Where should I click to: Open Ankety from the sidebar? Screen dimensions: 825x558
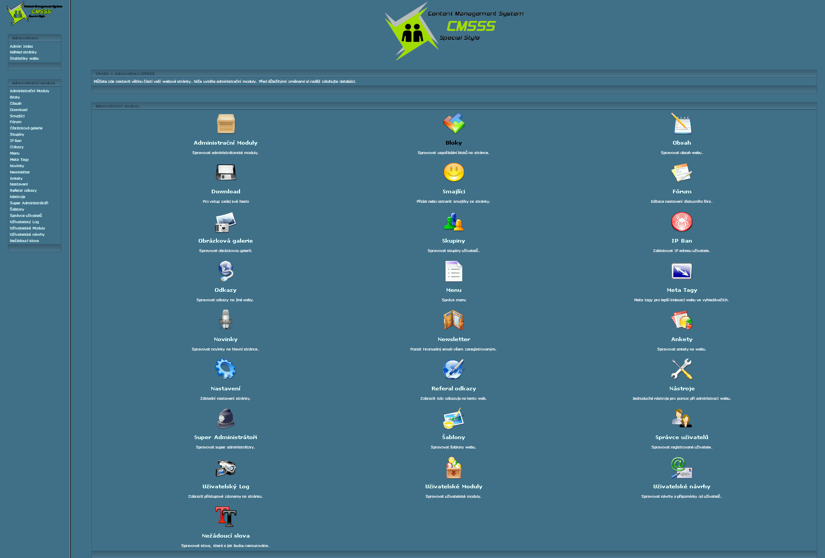click(x=16, y=179)
